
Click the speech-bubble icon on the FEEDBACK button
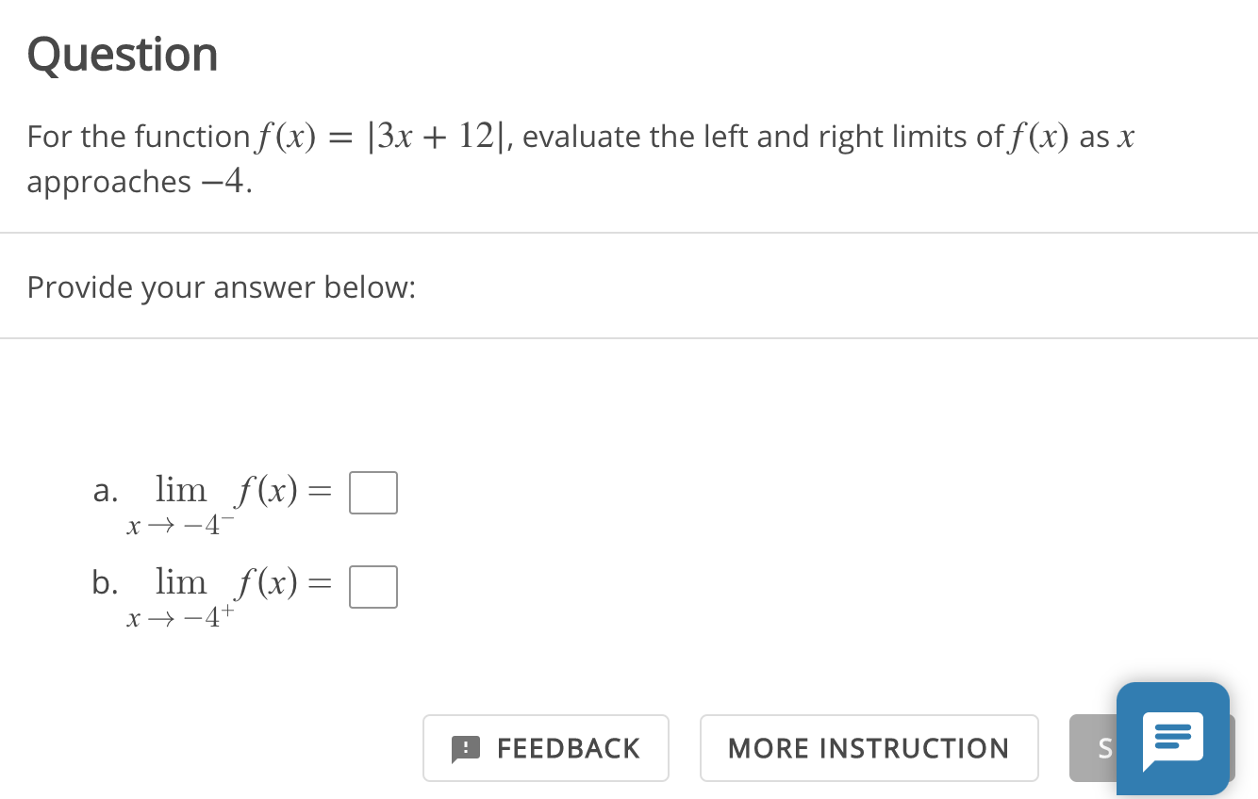465,747
